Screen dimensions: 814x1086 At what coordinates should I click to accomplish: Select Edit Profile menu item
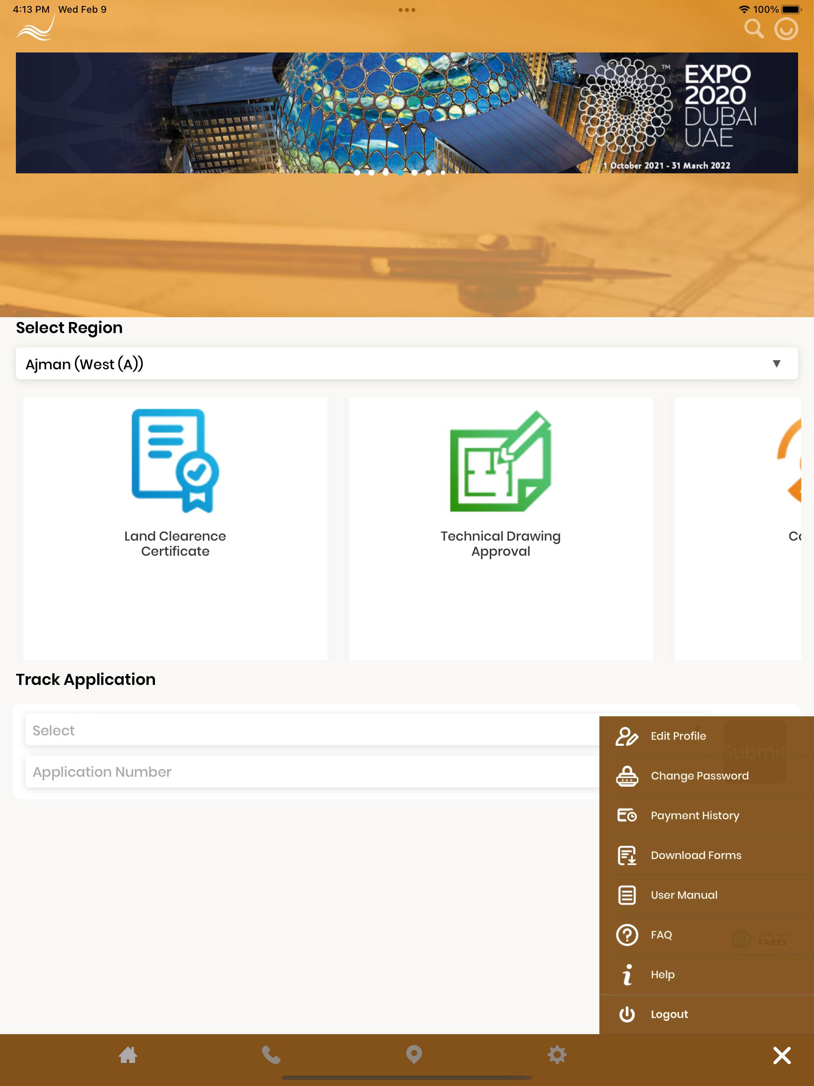click(x=706, y=736)
